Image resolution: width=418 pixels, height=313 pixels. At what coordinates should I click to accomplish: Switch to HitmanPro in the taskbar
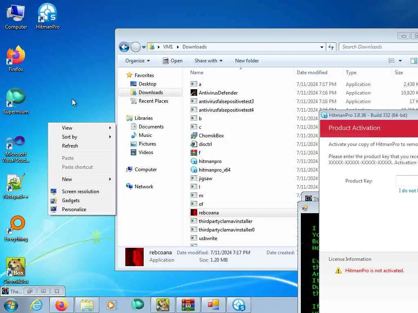238,305
